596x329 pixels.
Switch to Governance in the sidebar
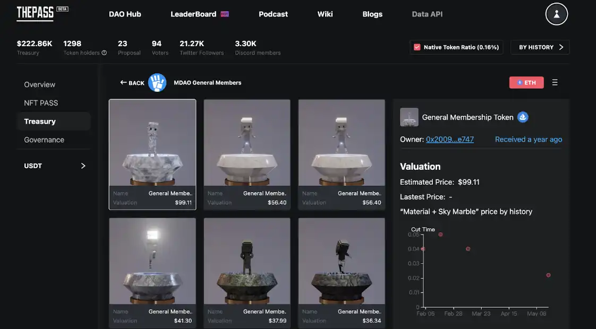44,140
